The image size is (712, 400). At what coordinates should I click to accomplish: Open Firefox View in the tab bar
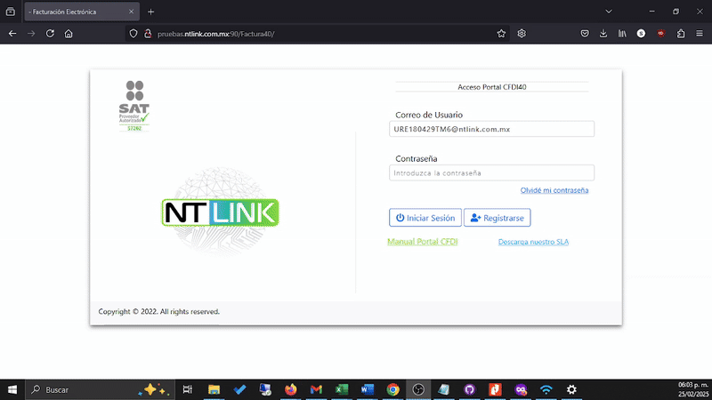click(11, 12)
